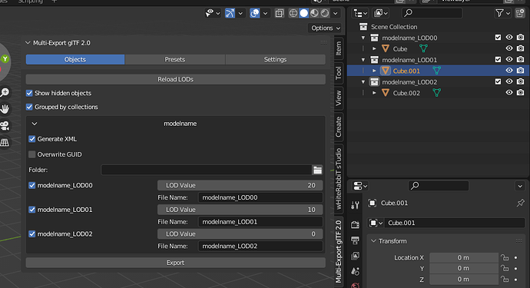Click the Reload LODs button

pyautogui.click(x=175, y=79)
